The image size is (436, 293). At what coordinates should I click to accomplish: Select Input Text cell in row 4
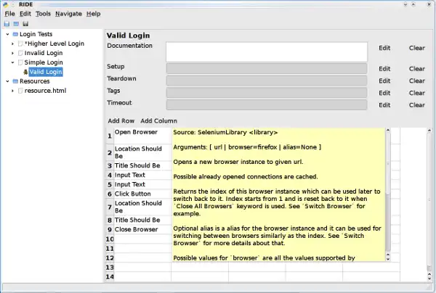pyautogui.click(x=142, y=175)
